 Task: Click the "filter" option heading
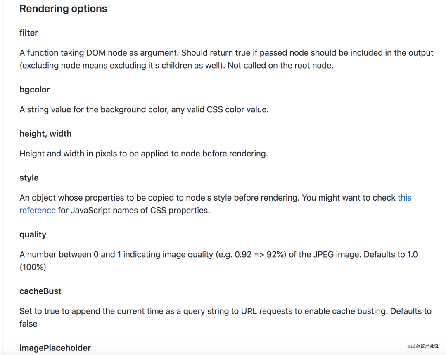click(x=29, y=33)
